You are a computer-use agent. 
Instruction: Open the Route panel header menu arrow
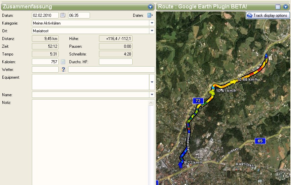(x=286, y=7)
